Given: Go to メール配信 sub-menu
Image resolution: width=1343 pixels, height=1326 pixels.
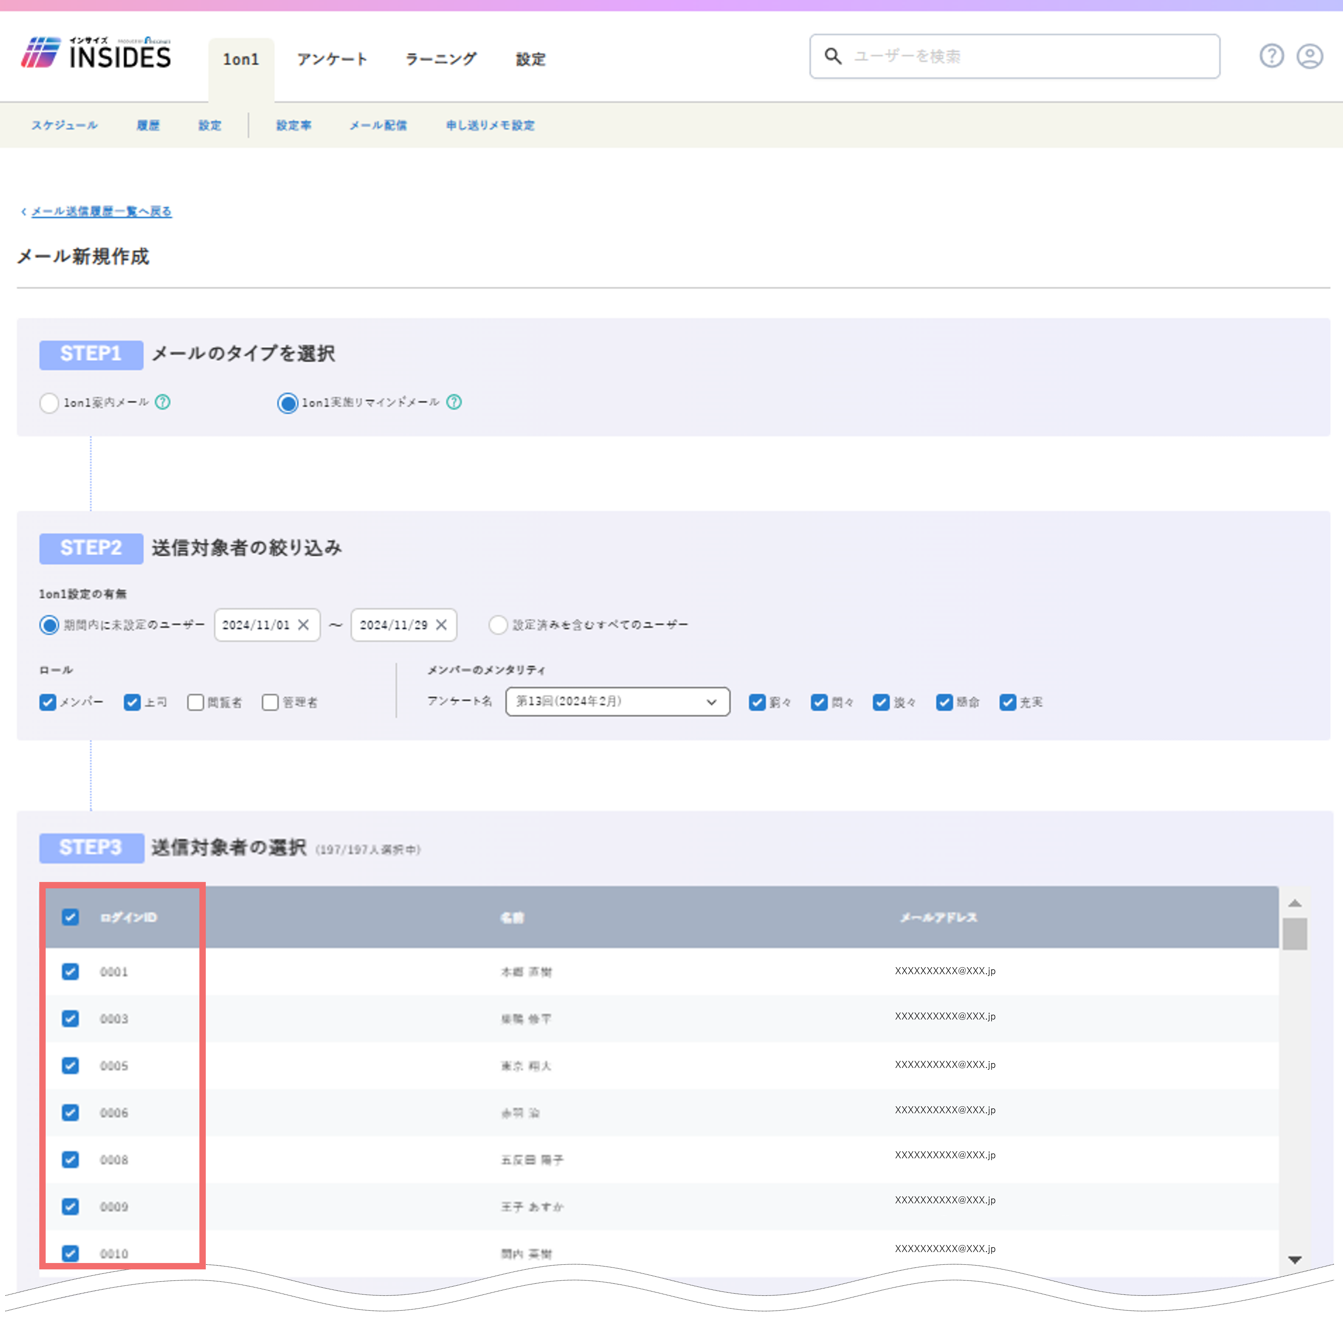Looking at the screenshot, I should [x=378, y=125].
